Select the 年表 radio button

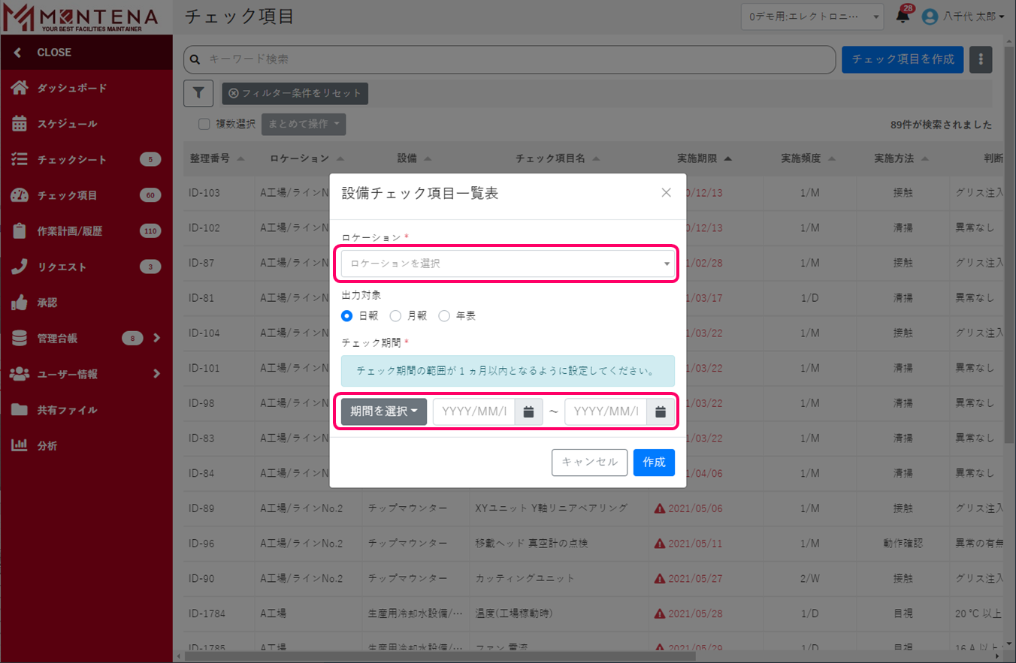pyautogui.click(x=444, y=316)
